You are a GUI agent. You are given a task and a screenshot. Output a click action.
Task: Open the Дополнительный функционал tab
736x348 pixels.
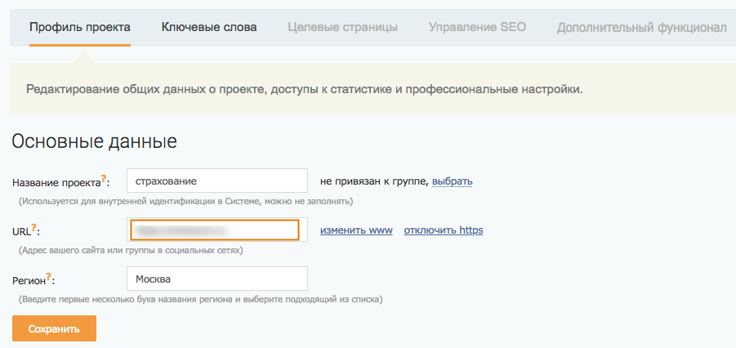coord(641,27)
